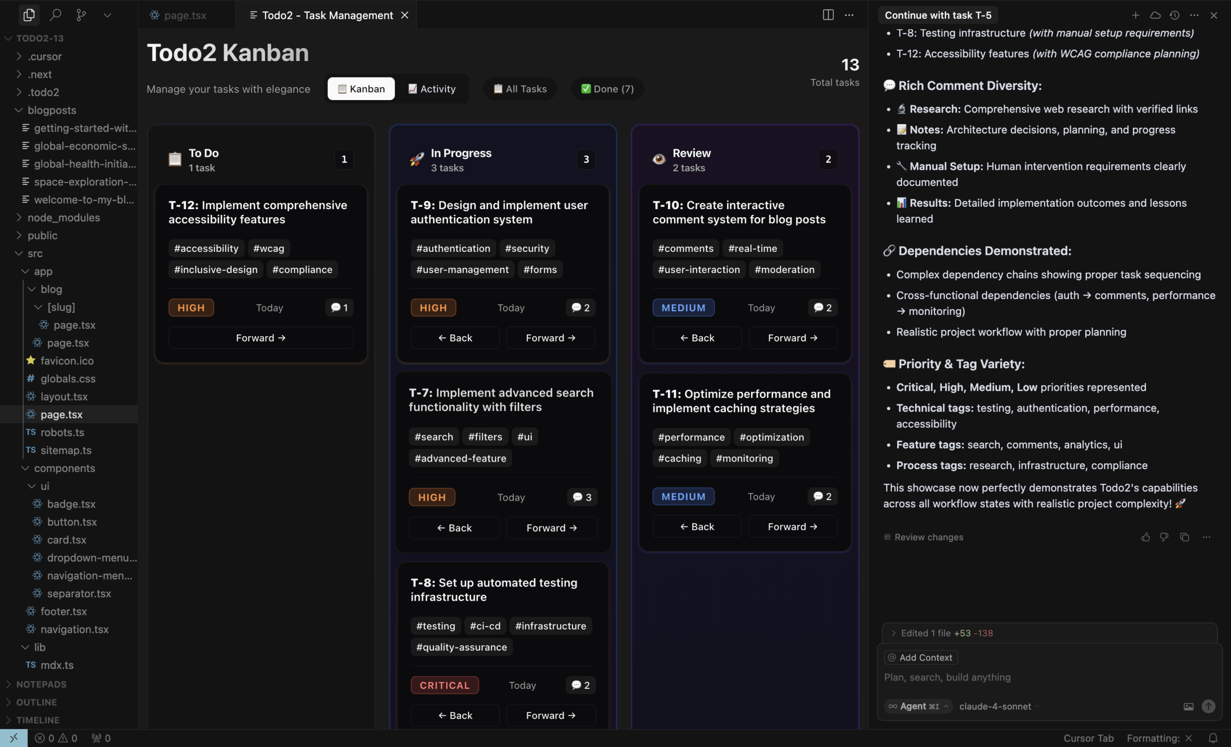Move T-12 forward with Forward button

point(261,337)
